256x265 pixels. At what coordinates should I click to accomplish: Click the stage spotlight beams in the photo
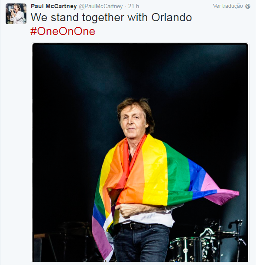click(x=140, y=71)
